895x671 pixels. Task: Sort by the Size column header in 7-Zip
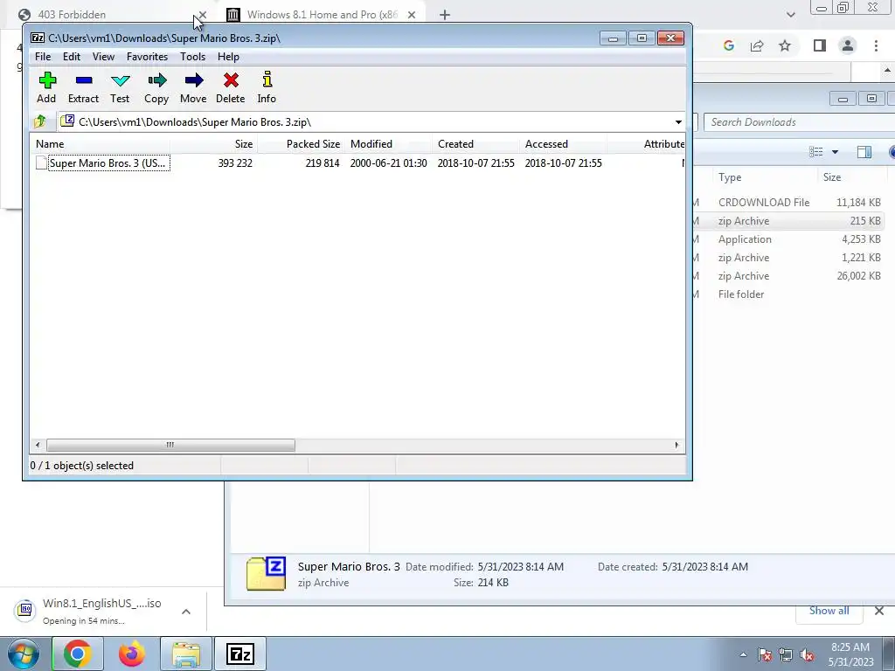click(x=213, y=144)
